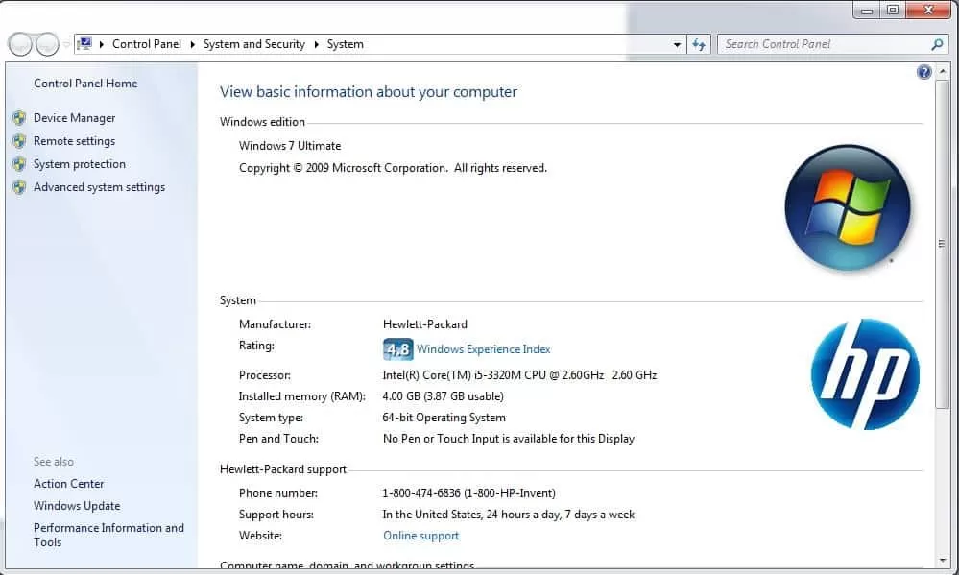Image resolution: width=959 pixels, height=575 pixels.
Task: Click the computer icon in address bar
Action: coord(85,44)
